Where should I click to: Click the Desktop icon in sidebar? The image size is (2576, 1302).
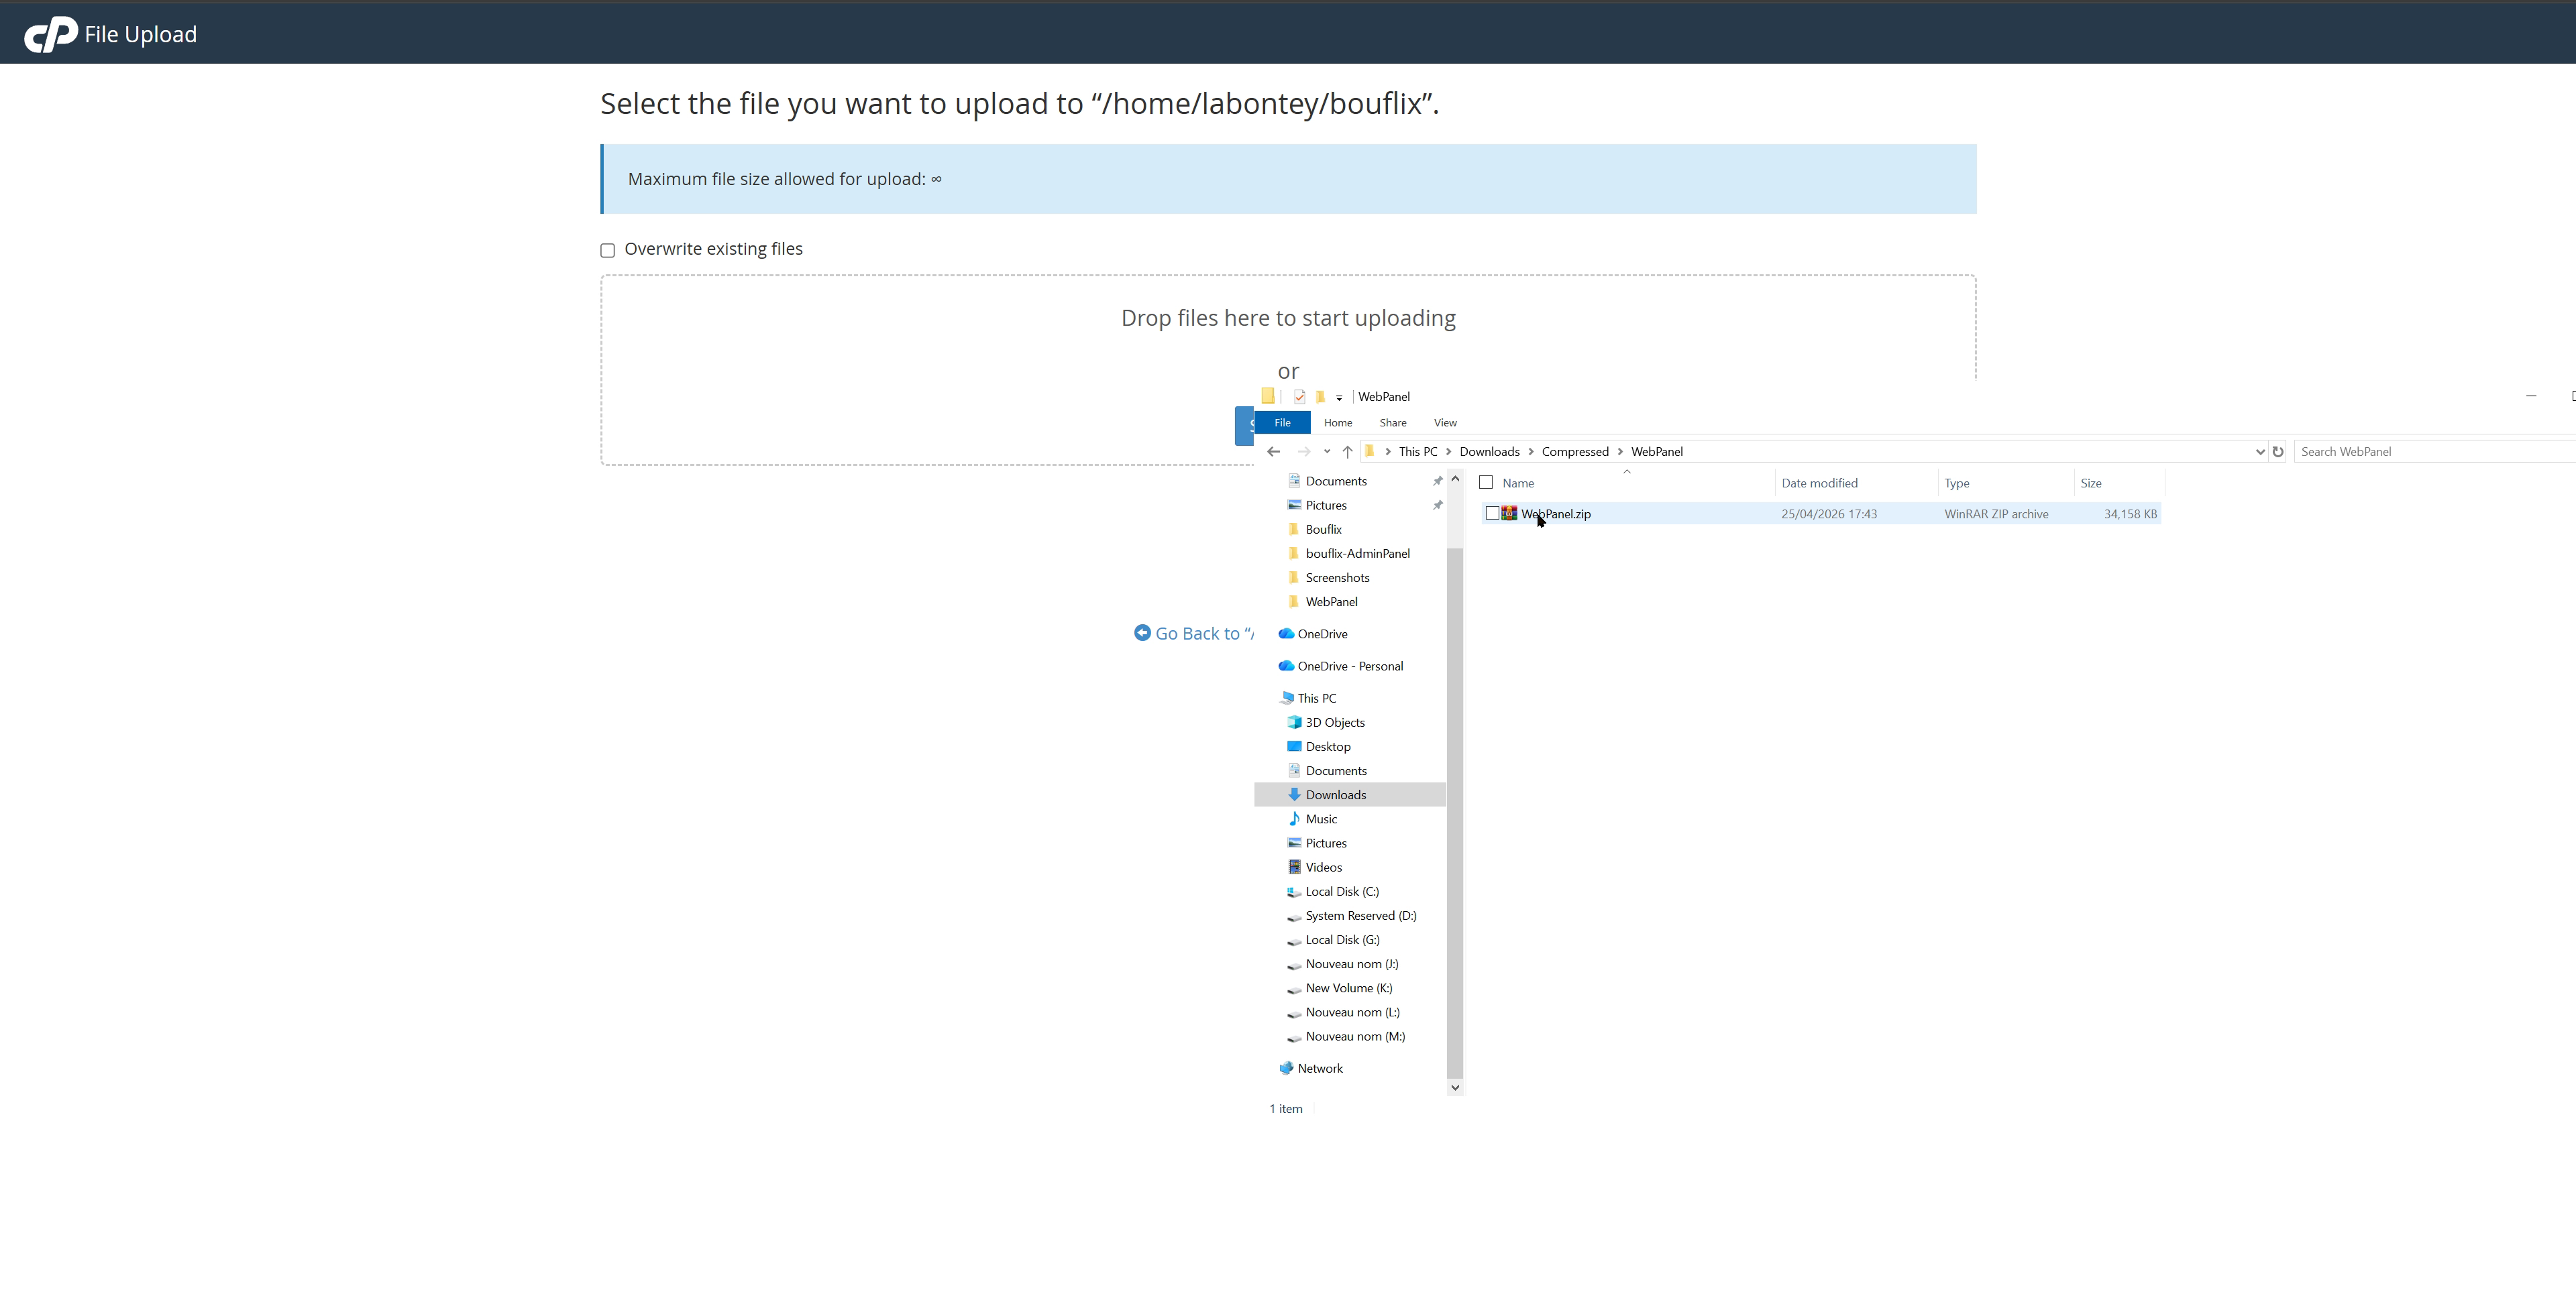[x=1294, y=746]
